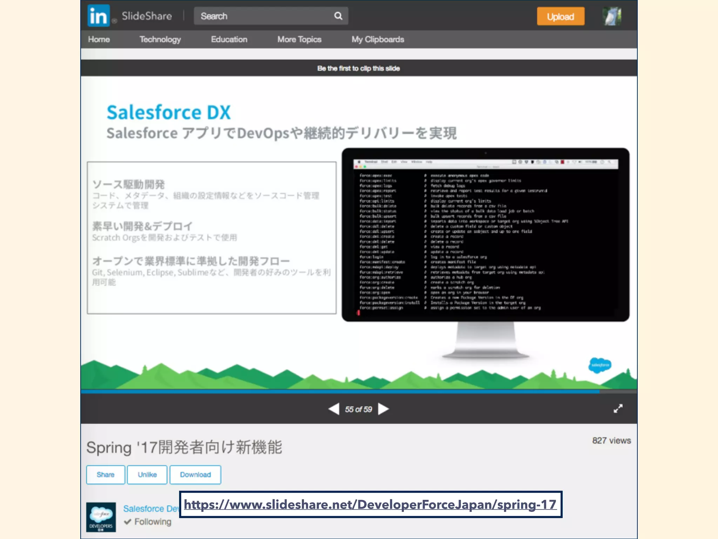The image size is (718, 539).
Task: Click the '素早い開発&デプロイ' heading on slide
Action: pyautogui.click(x=142, y=226)
